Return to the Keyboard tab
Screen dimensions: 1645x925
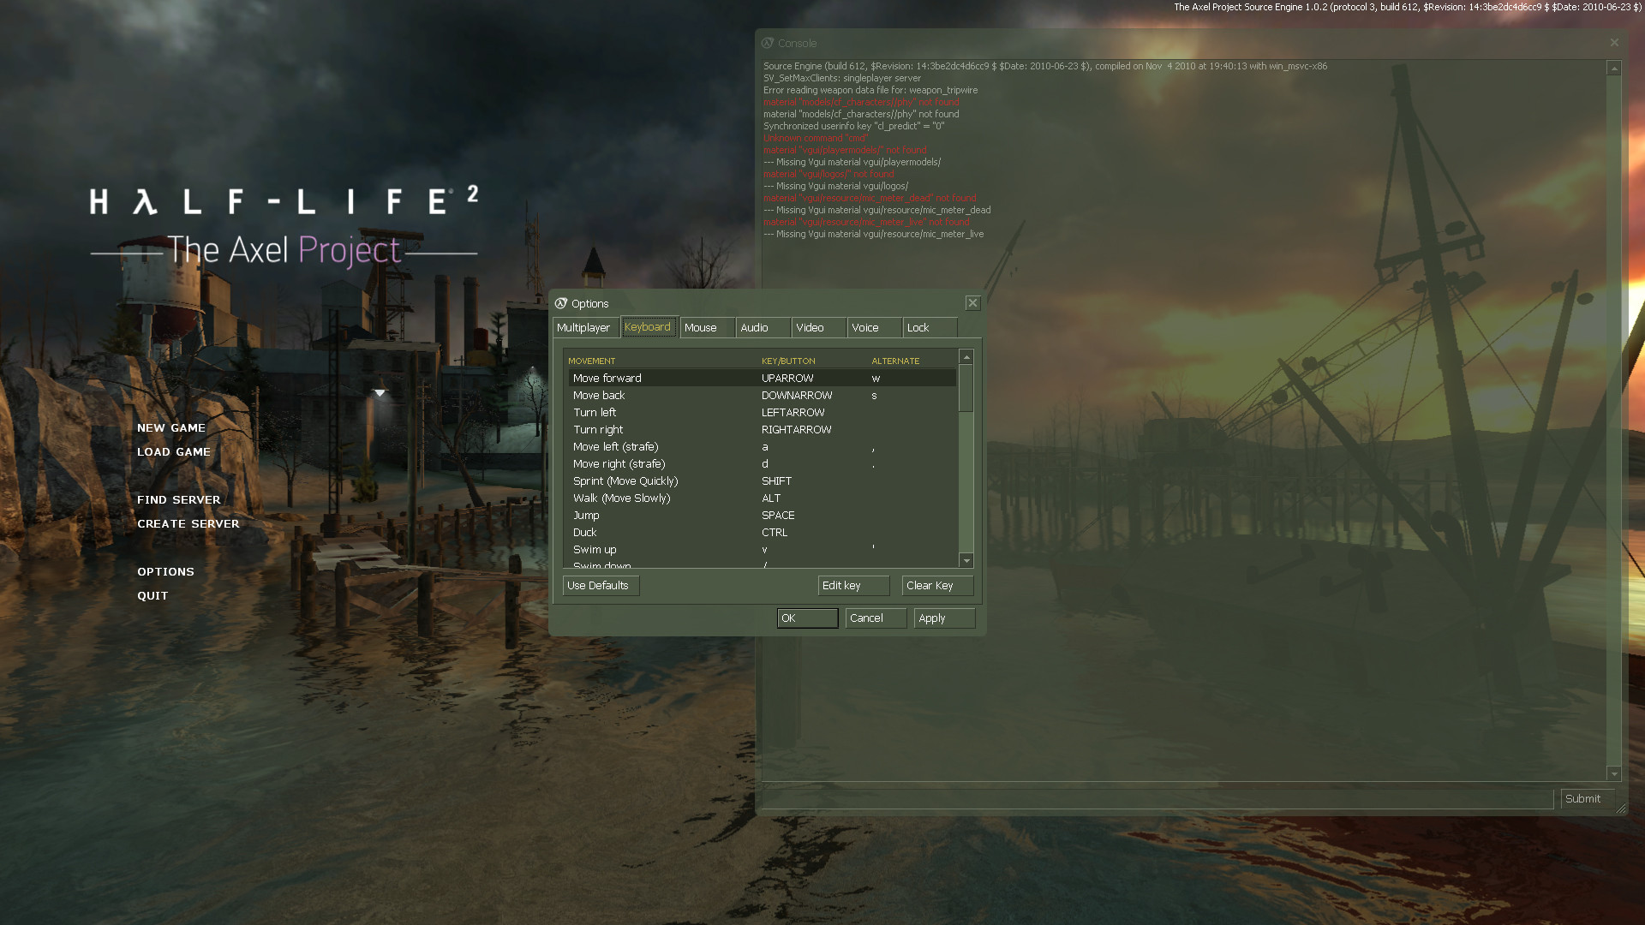click(648, 327)
